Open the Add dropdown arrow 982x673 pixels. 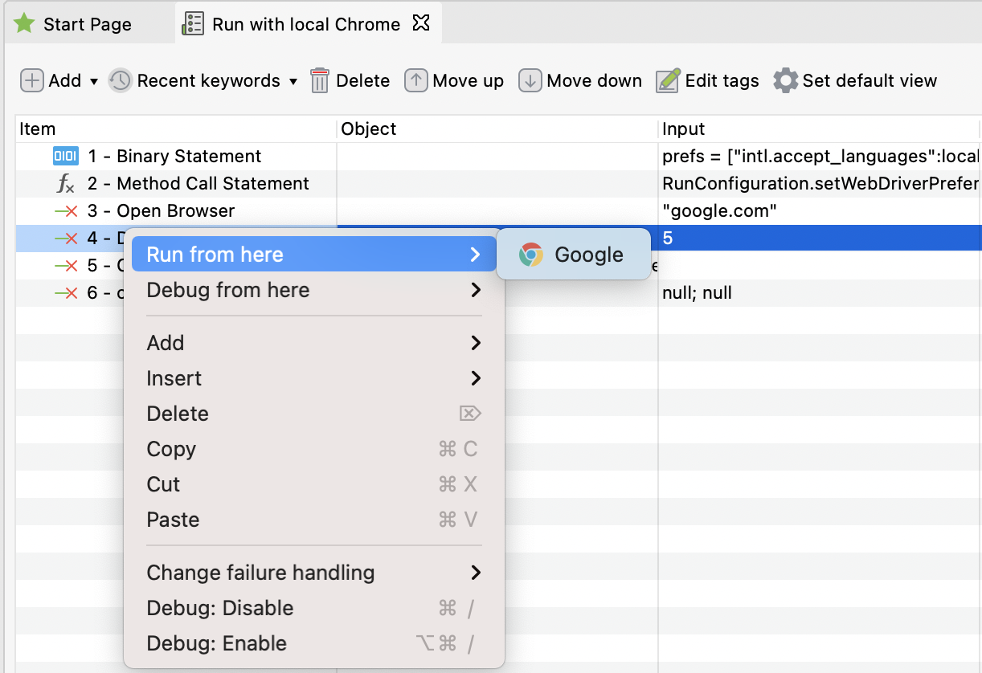[x=93, y=82]
